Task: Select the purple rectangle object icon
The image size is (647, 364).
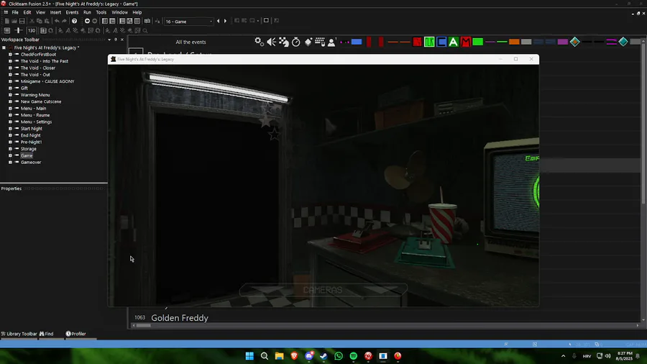Action: pyautogui.click(x=563, y=42)
